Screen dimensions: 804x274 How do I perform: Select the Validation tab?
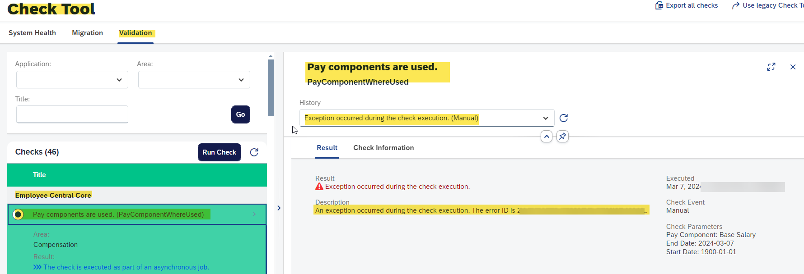(x=136, y=33)
